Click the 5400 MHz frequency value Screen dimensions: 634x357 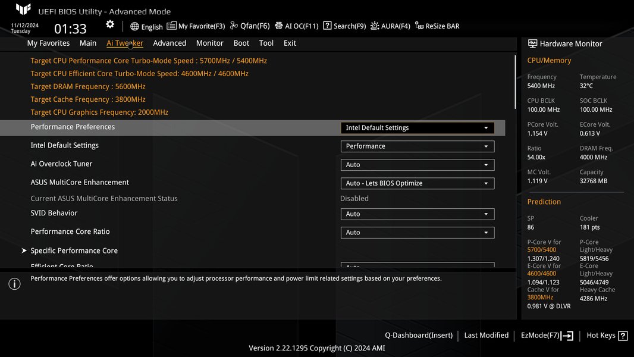[x=541, y=86]
